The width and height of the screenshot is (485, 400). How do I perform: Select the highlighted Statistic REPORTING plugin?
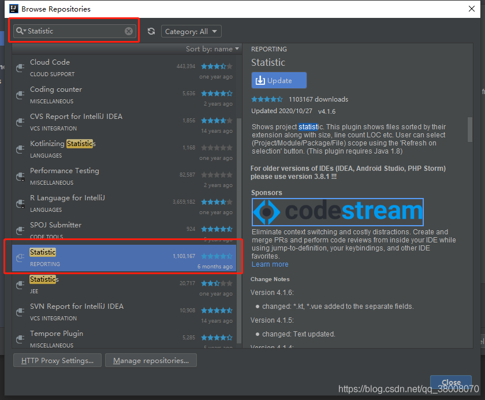[124, 258]
